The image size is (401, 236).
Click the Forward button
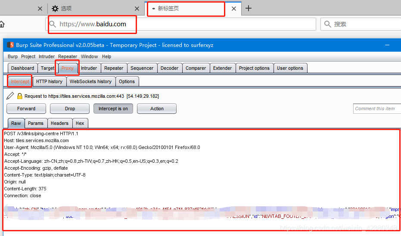click(x=26, y=109)
